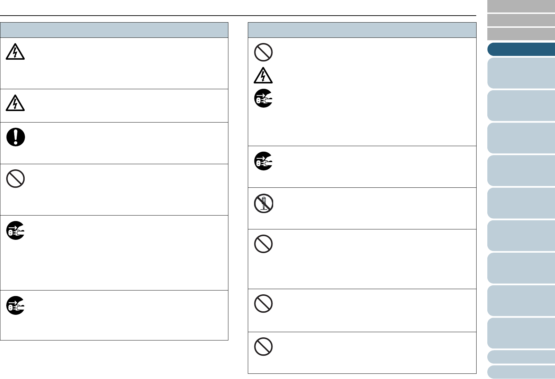555x379 pixels.
Task: Click the second electric shock triangle in left table
Action: click(x=15, y=103)
